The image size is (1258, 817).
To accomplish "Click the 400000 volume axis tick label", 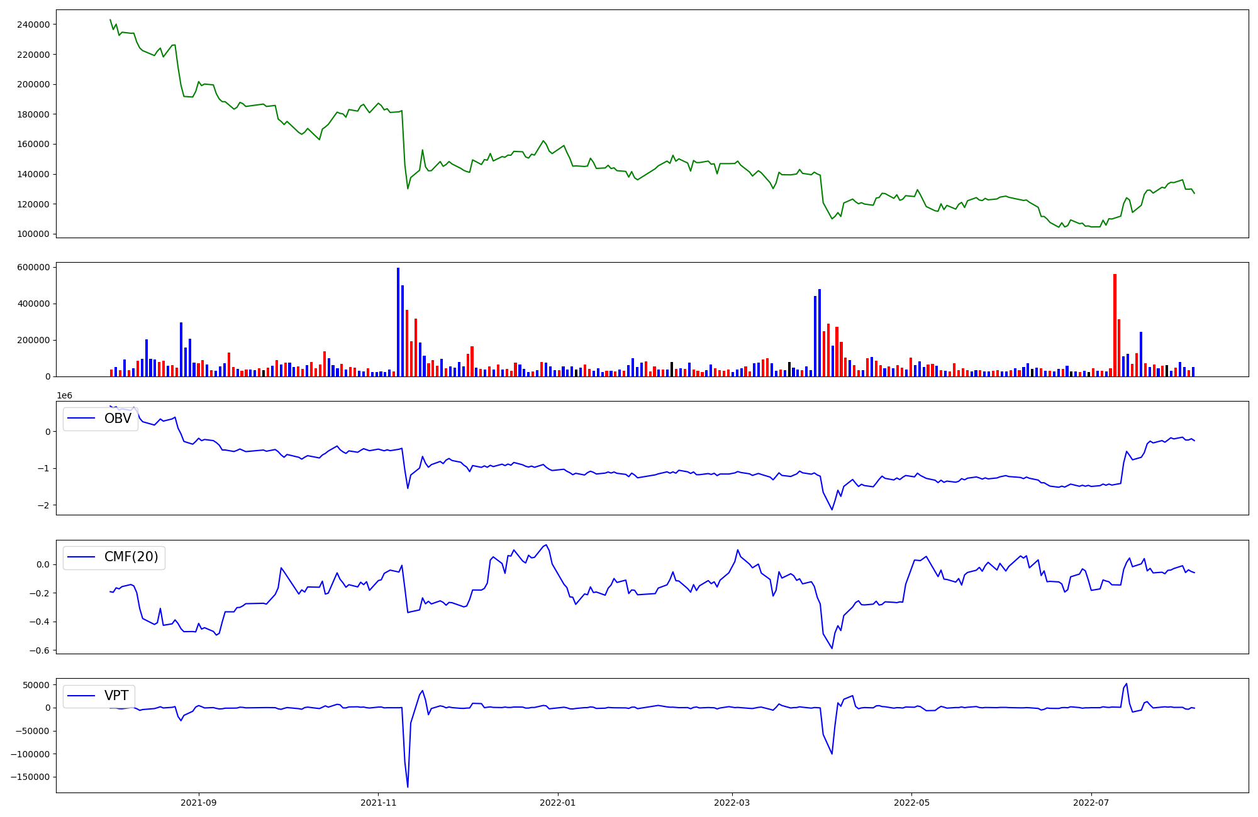I will point(34,304).
